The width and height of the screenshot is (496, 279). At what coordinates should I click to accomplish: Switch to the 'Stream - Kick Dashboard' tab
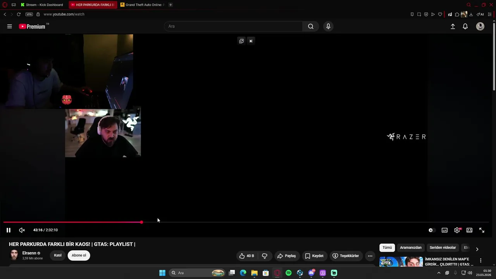pyautogui.click(x=42, y=5)
